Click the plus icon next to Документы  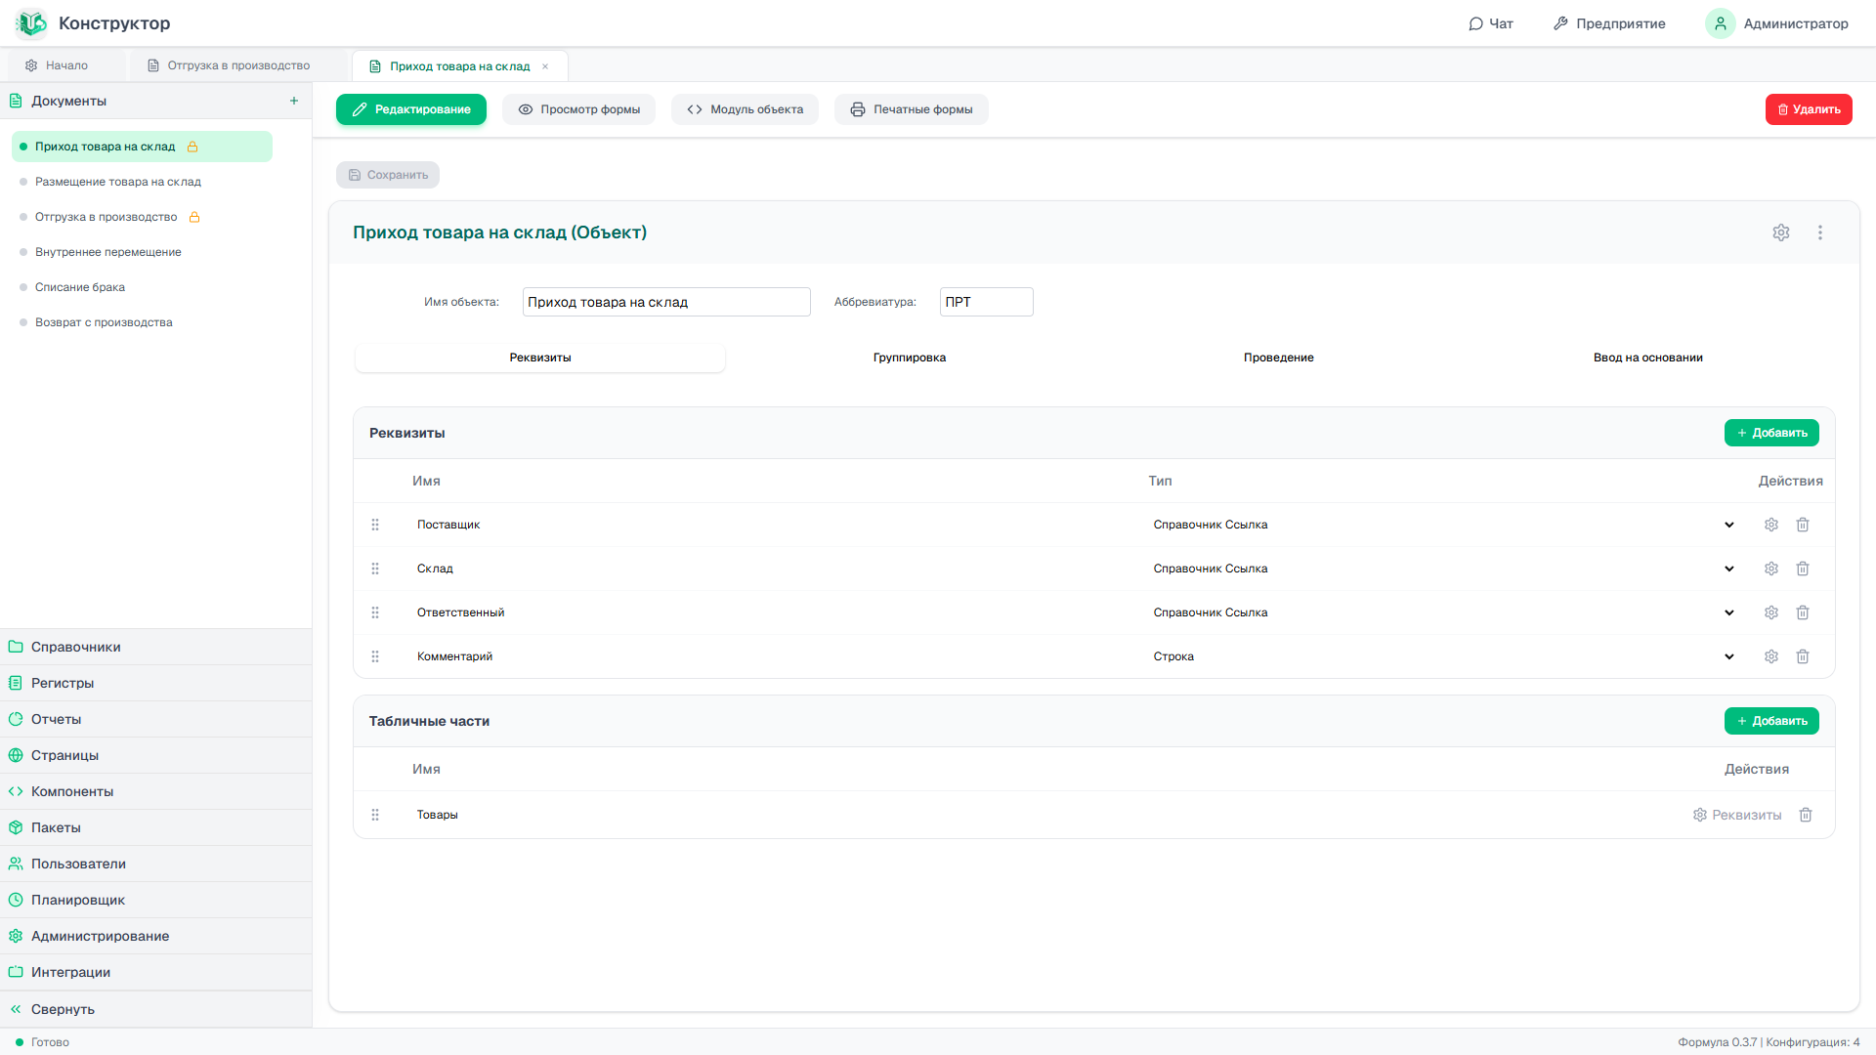[x=294, y=101]
